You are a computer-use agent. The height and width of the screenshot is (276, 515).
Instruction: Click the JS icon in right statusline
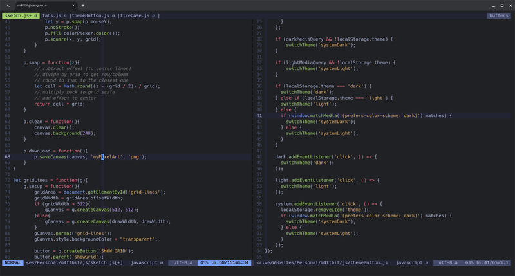coord(426,262)
